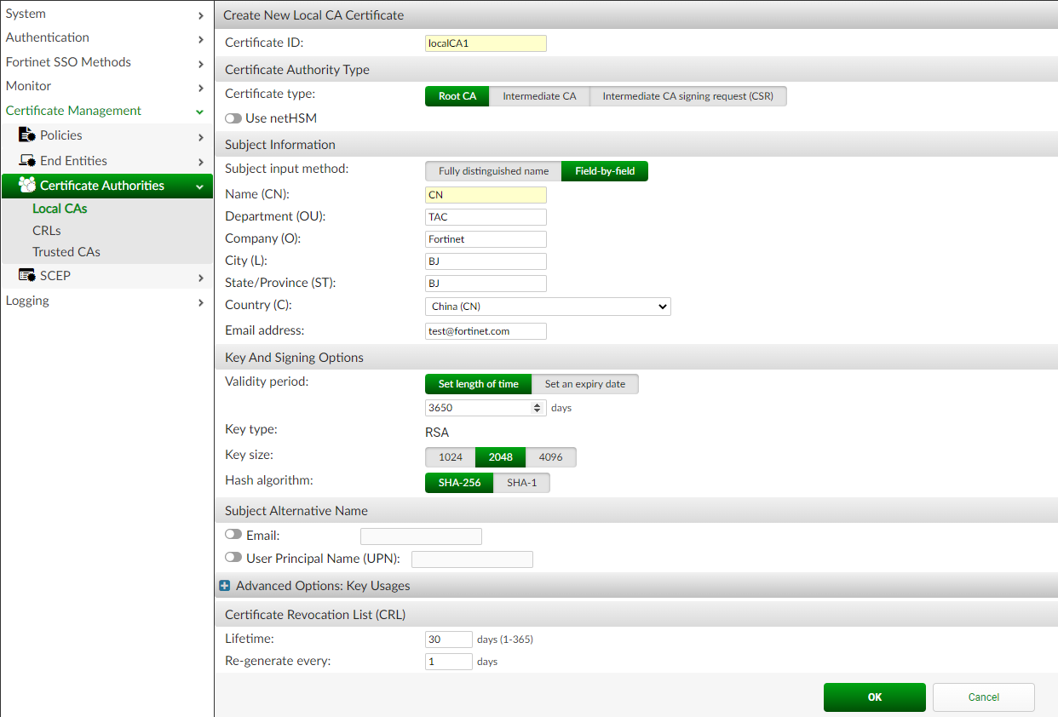Toggle the Email subject alternative name
This screenshot has width=1058, height=717.
coord(233,535)
